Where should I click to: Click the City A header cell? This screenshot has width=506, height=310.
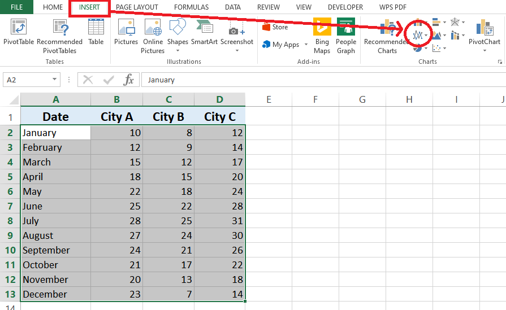click(117, 116)
